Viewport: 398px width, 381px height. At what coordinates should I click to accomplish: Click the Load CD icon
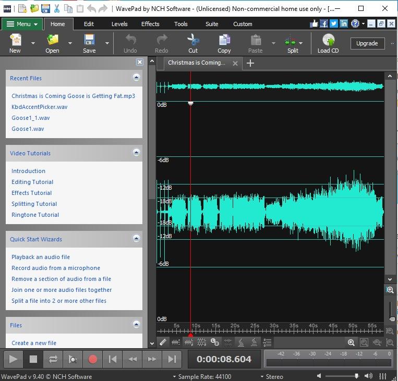(328, 40)
